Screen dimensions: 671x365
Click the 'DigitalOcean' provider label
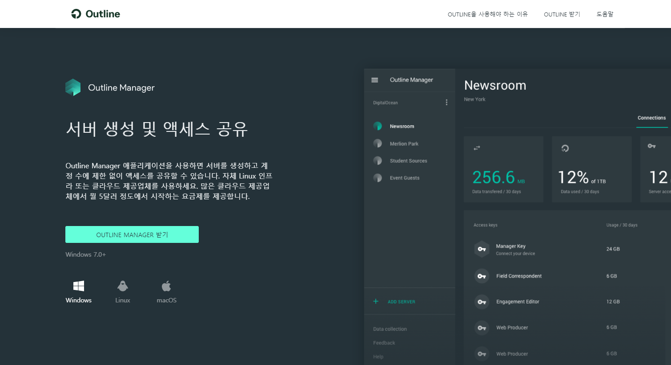pos(385,103)
